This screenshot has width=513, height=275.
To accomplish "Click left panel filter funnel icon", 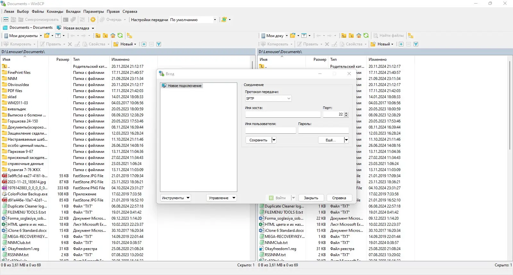I will 58,35.
